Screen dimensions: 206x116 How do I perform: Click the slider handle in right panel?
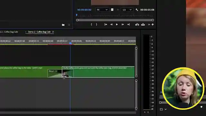pyautogui.click(x=160, y=102)
